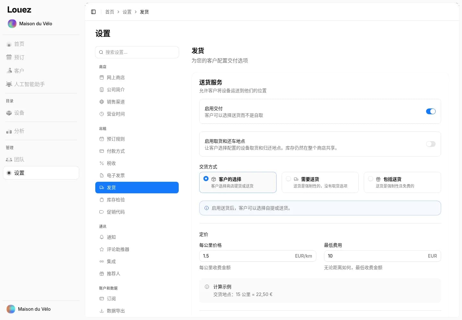Open 团队 team icon in sidebar

tap(9, 159)
